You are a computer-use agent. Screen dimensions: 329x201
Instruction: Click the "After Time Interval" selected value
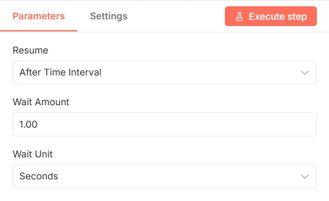[61, 72]
